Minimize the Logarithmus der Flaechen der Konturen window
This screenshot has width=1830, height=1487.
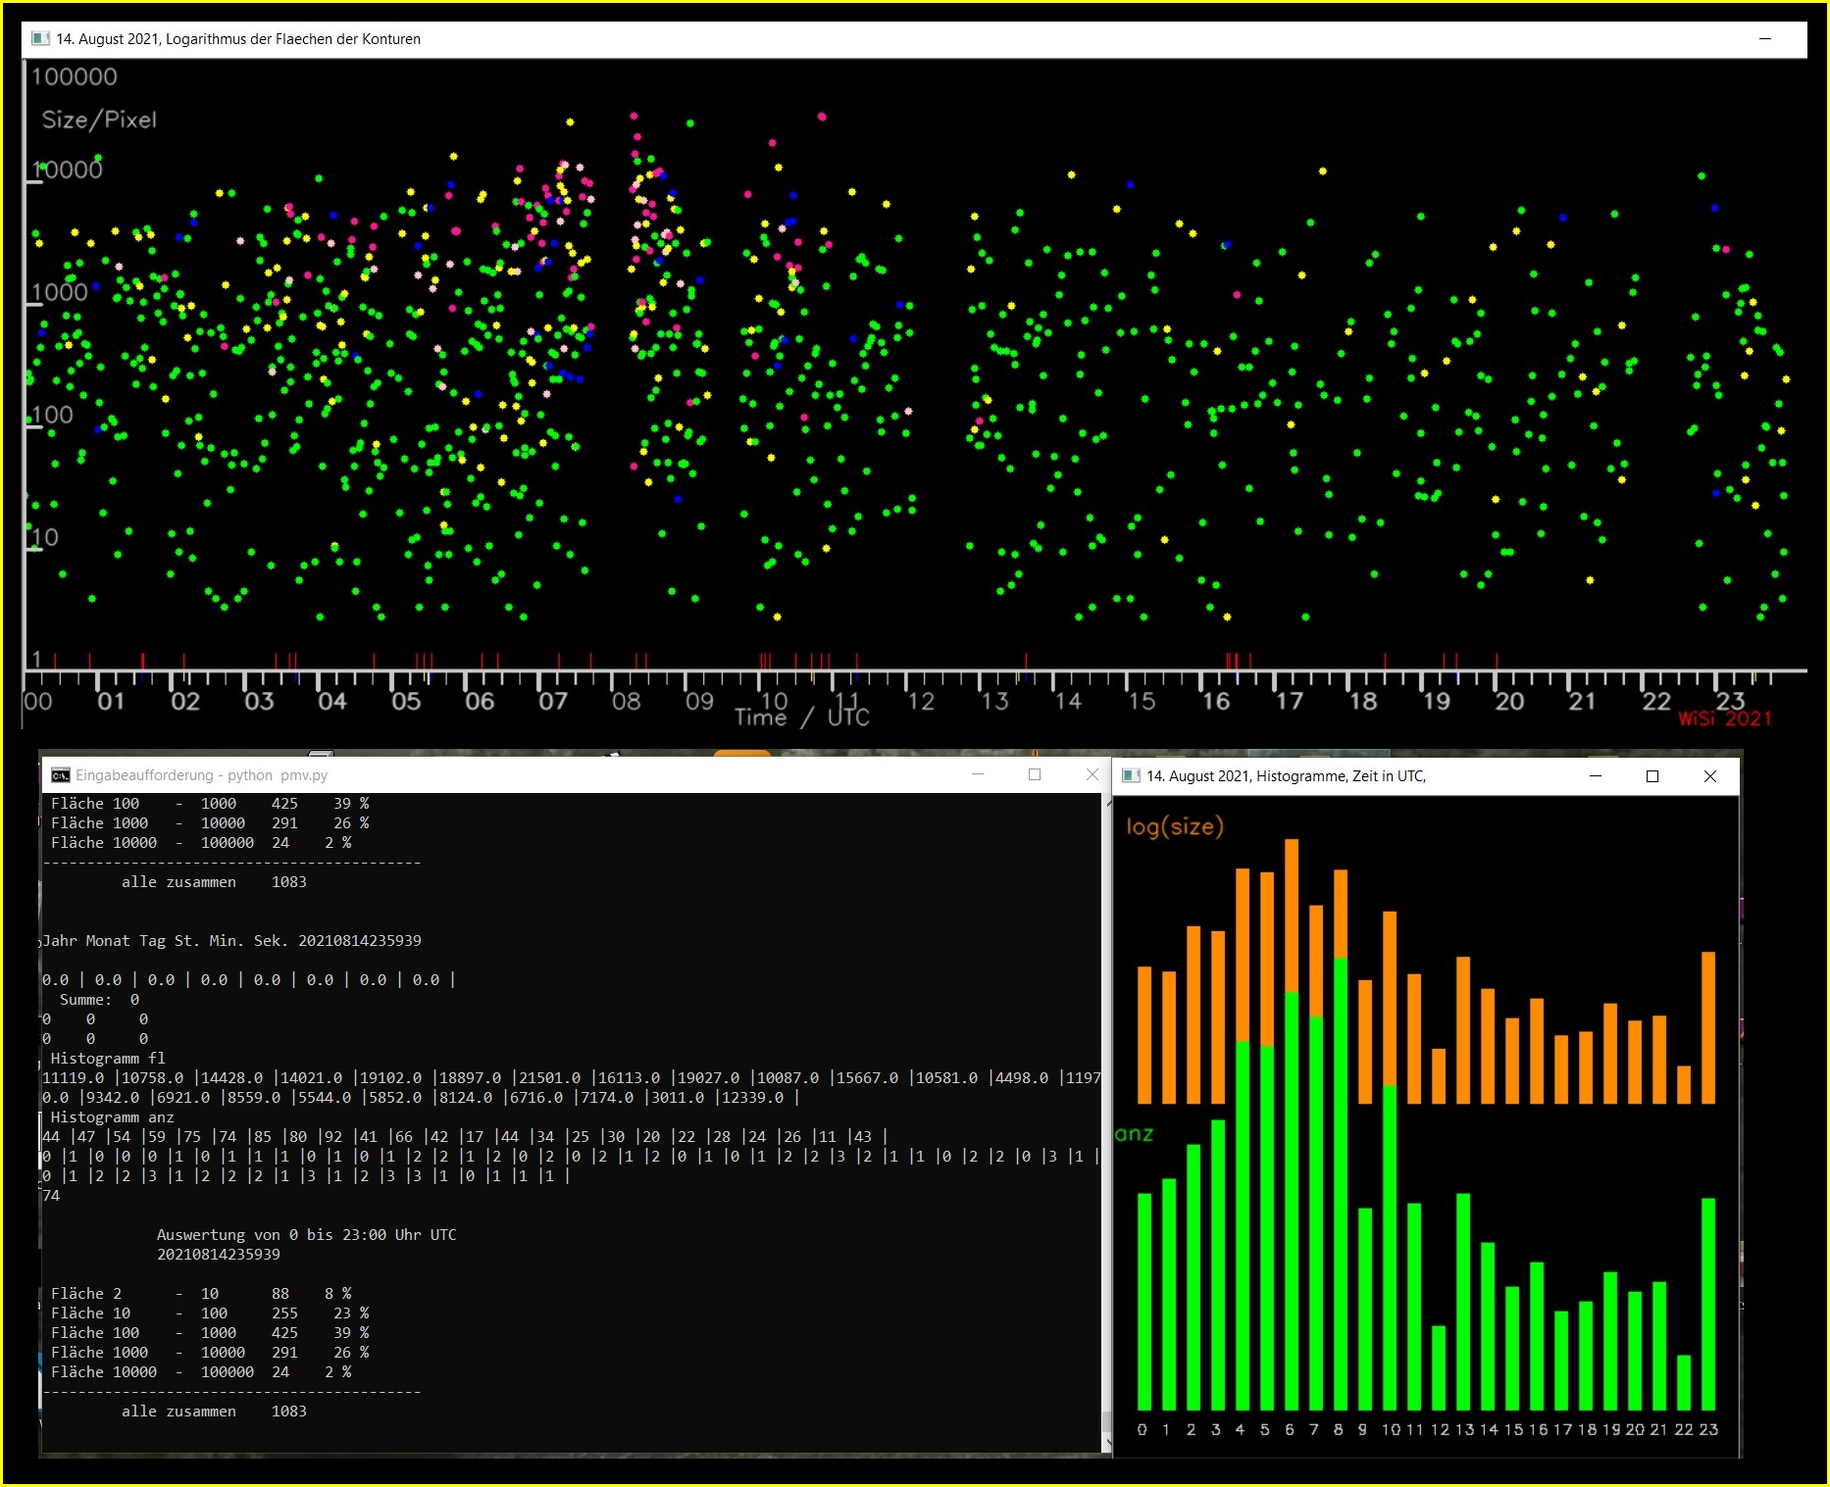[1765, 38]
